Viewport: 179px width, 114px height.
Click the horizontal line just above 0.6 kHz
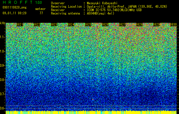[91, 105]
